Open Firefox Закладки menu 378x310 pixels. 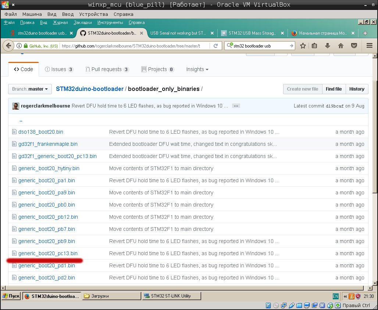tap(83, 22)
